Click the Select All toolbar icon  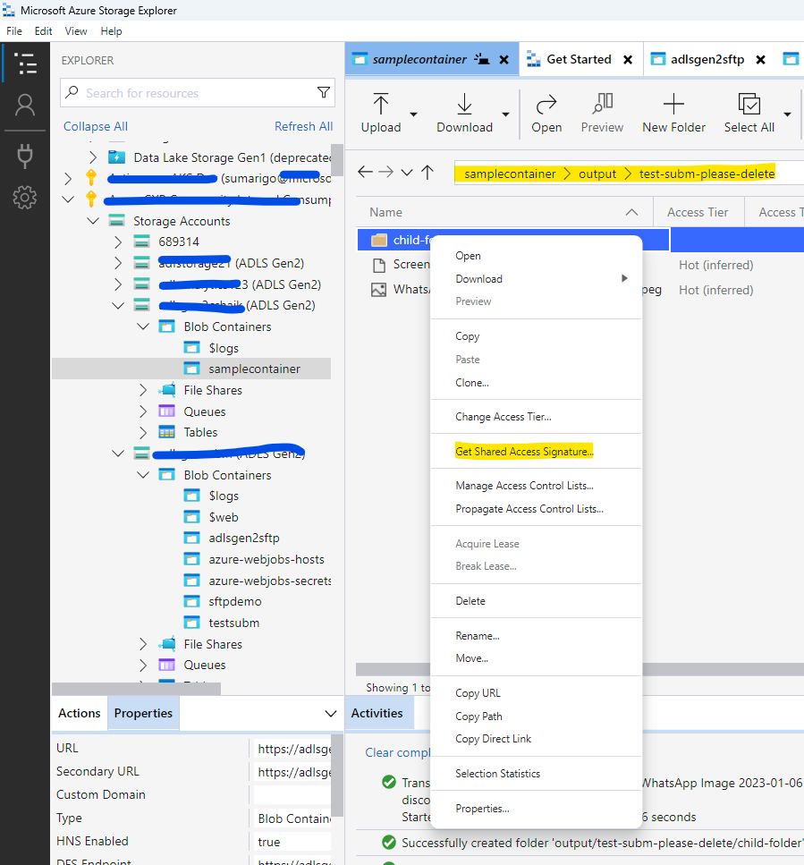coord(749,104)
